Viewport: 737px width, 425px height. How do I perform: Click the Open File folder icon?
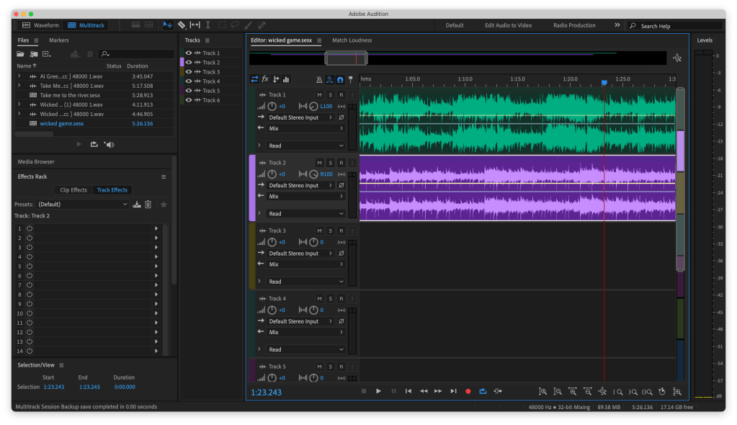[x=20, y=54]
